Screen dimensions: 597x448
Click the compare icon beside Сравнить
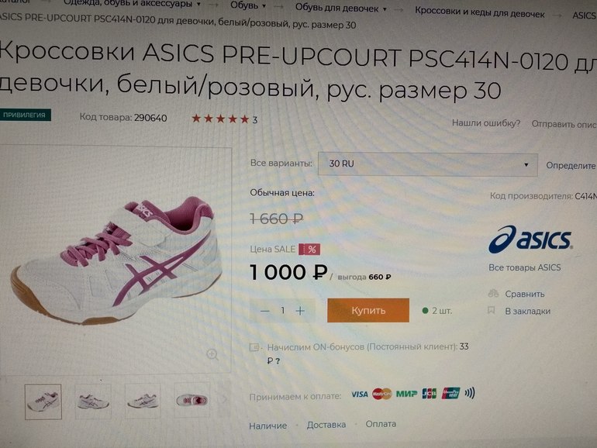click(493, 294)
